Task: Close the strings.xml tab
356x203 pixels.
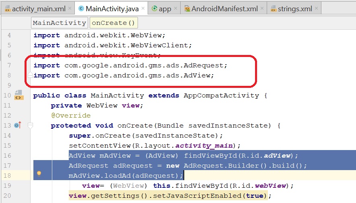Action: click(x=316, y=8)
